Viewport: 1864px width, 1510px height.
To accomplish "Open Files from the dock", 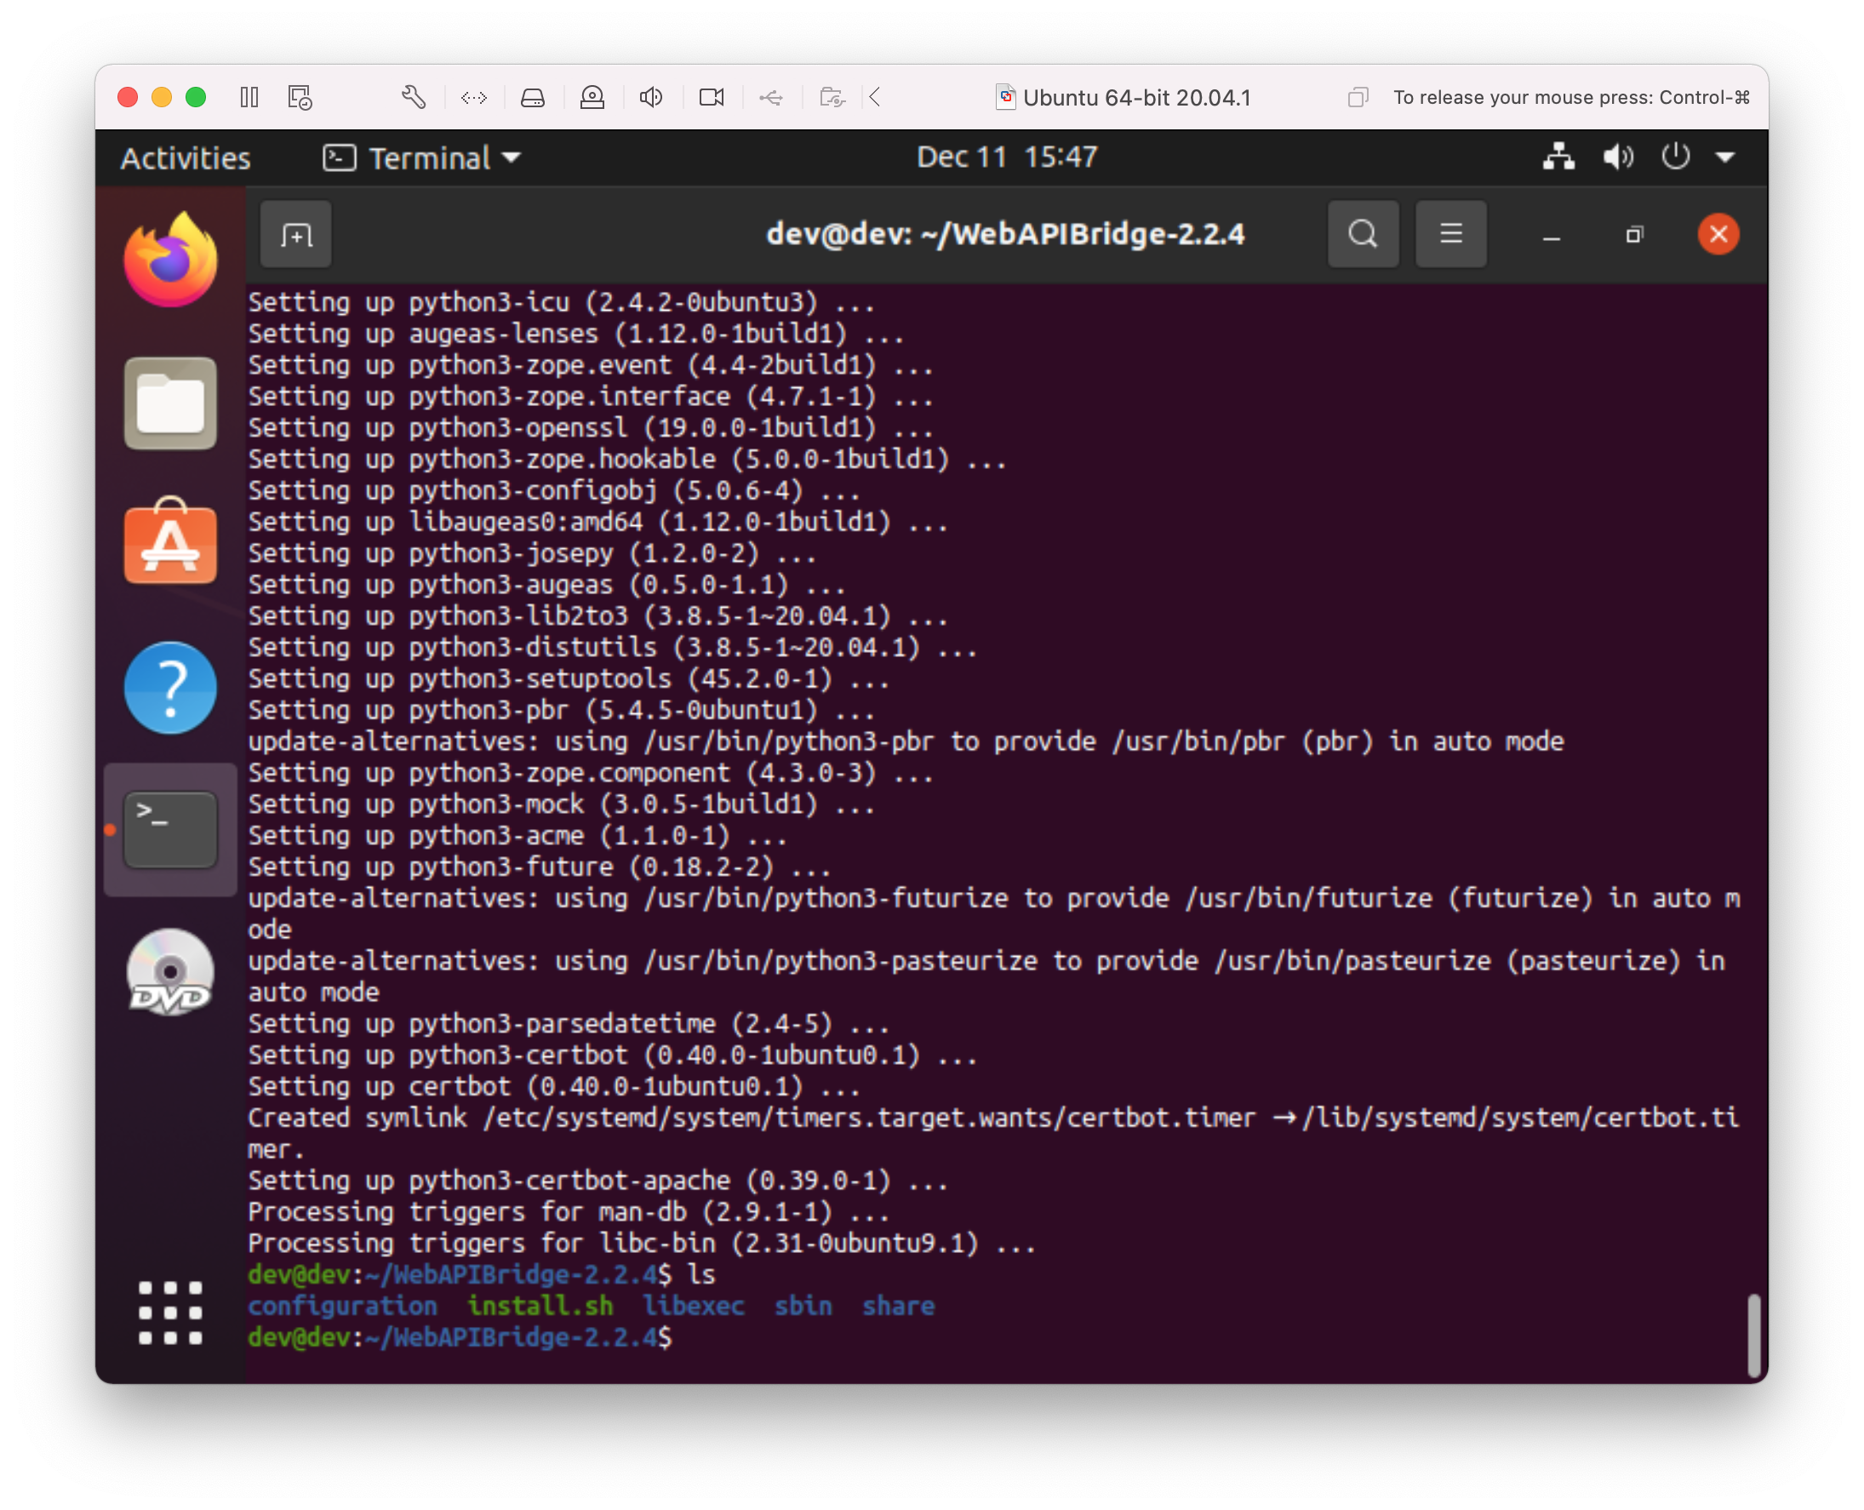I will (170, 403).
